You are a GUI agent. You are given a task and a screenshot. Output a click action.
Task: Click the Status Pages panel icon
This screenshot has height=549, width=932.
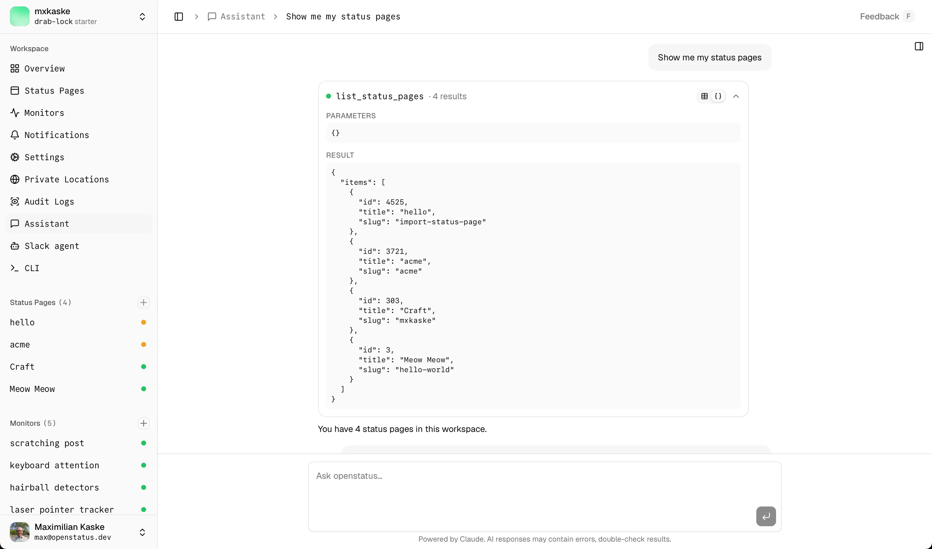point(15,91)
